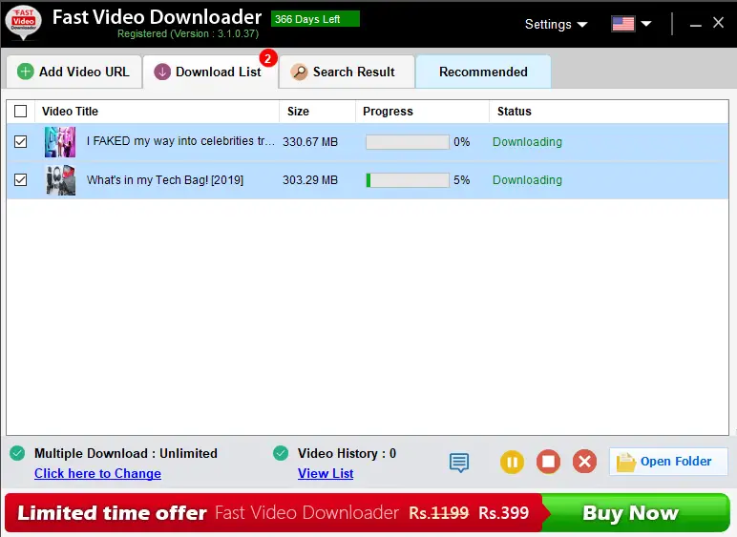Click the Rs.399 offer price
The image size is (737, 537).
pyautogui.click(x=503, y=512)
